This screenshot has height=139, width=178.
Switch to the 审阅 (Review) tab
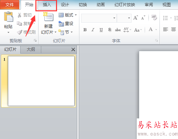coord(149,5)
